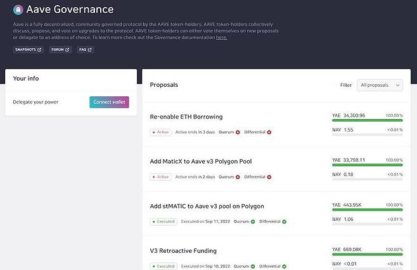Click the Active badge on Re-enable ETH Borrowing

160,132
